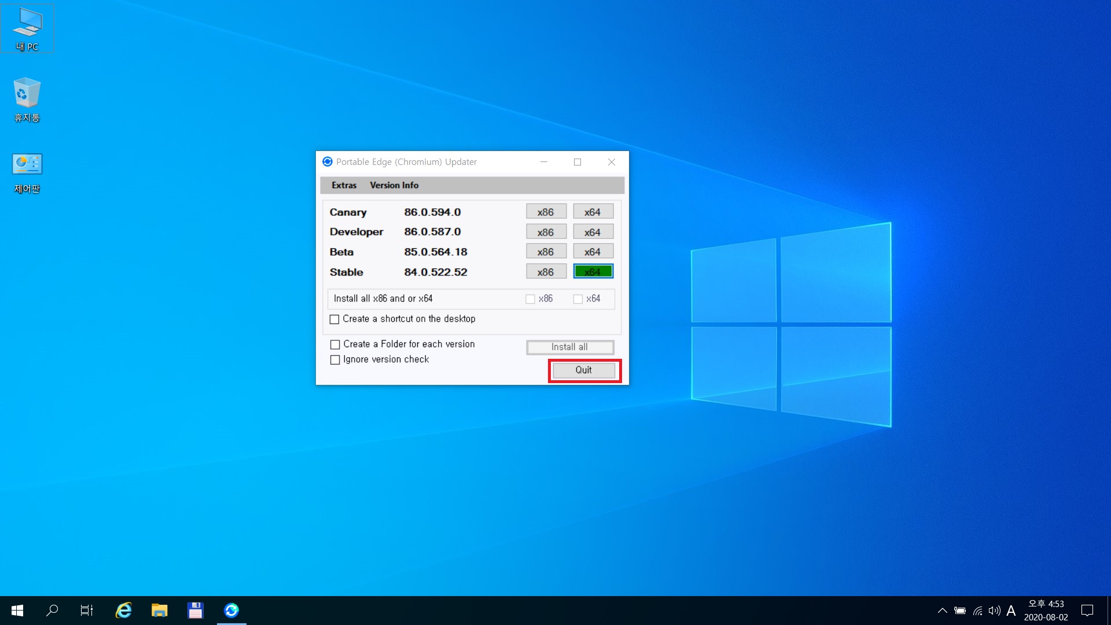Click the battery tray icon
The image size is (1111, 625).
(x=960, y=611)
